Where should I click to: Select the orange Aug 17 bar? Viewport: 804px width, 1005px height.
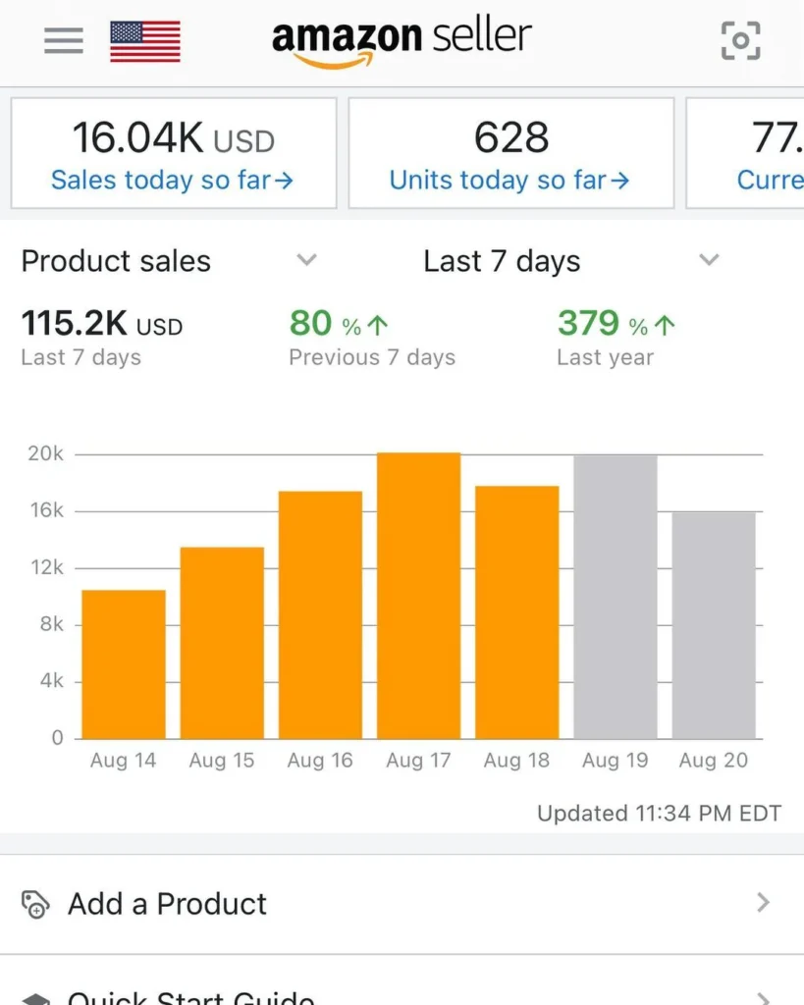pos(418,595)
